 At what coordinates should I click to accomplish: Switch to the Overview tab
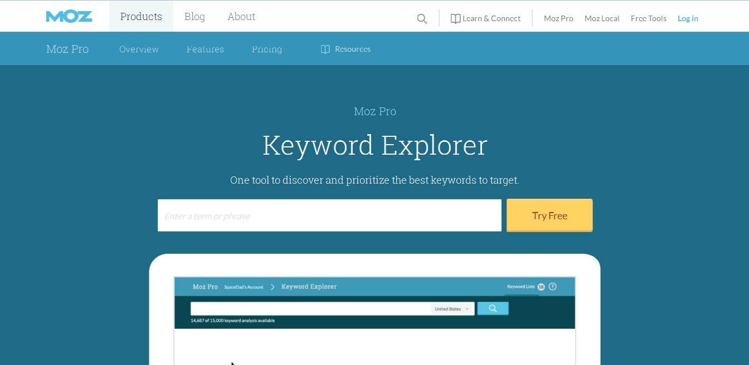coord(139,50)
